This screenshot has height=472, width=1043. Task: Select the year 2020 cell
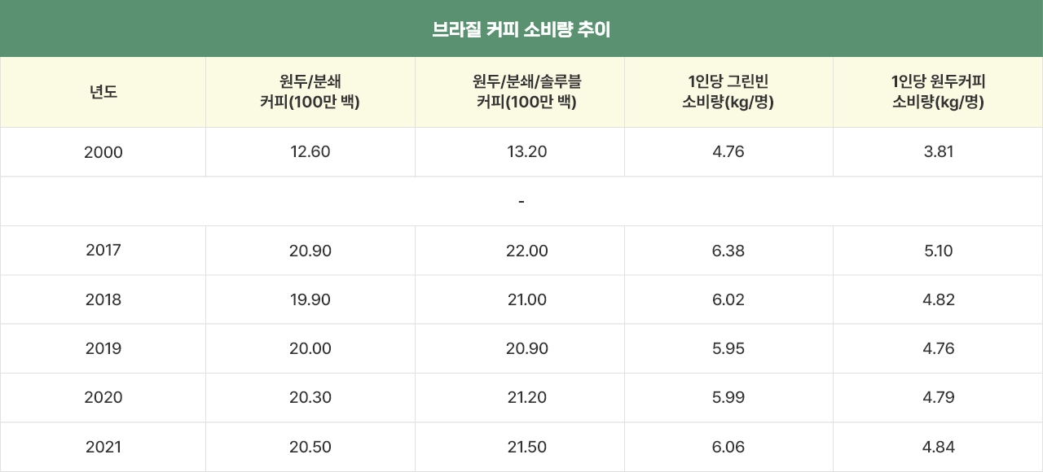103,397
